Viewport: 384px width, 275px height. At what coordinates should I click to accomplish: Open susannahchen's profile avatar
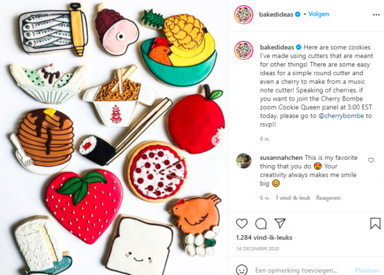tap(244, 160)
